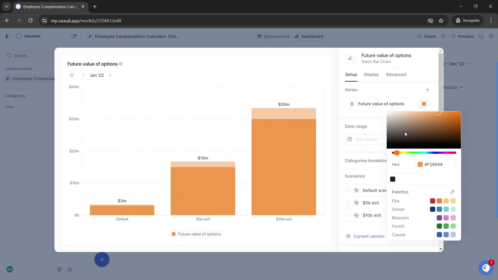Click the current version restore icon

[x=349, y=236]
